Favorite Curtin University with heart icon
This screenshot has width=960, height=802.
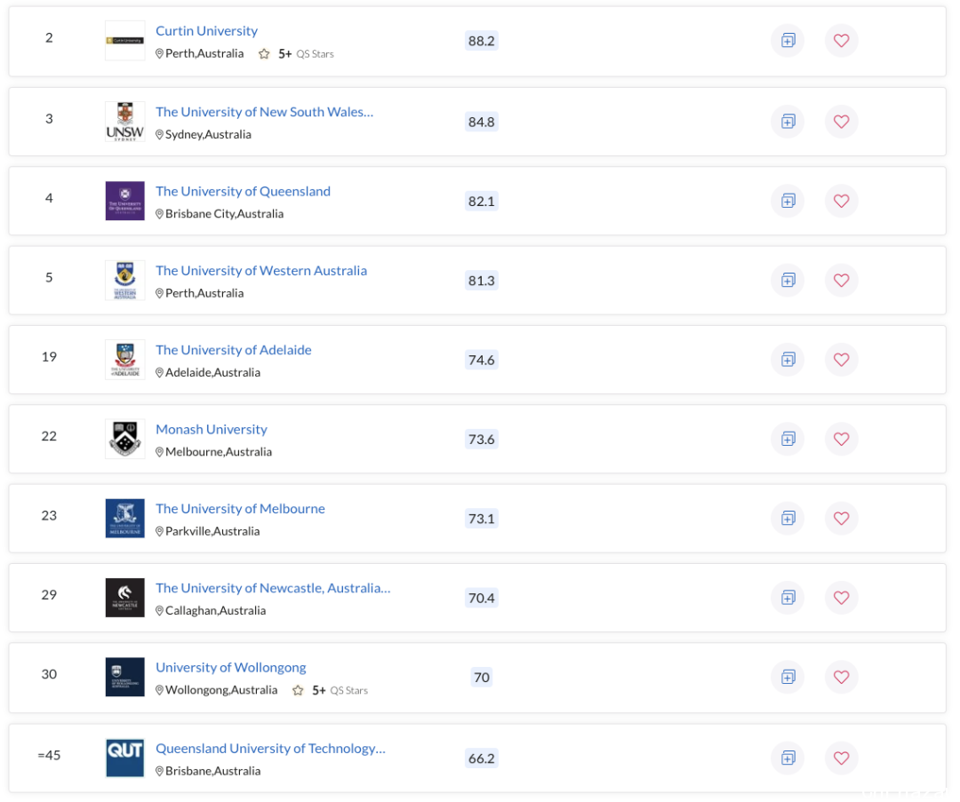[x=841, y=40]
